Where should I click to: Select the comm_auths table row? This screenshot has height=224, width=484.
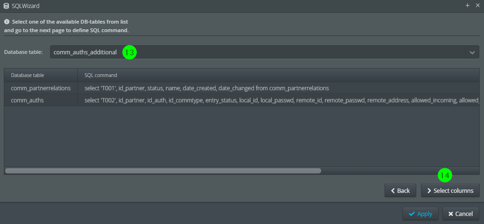pyautogui.click(x=242, y=100)
